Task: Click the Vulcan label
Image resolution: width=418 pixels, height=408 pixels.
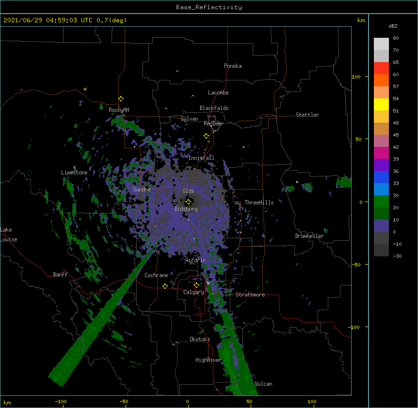Action: pyautogui.click(x=264, y=384)
